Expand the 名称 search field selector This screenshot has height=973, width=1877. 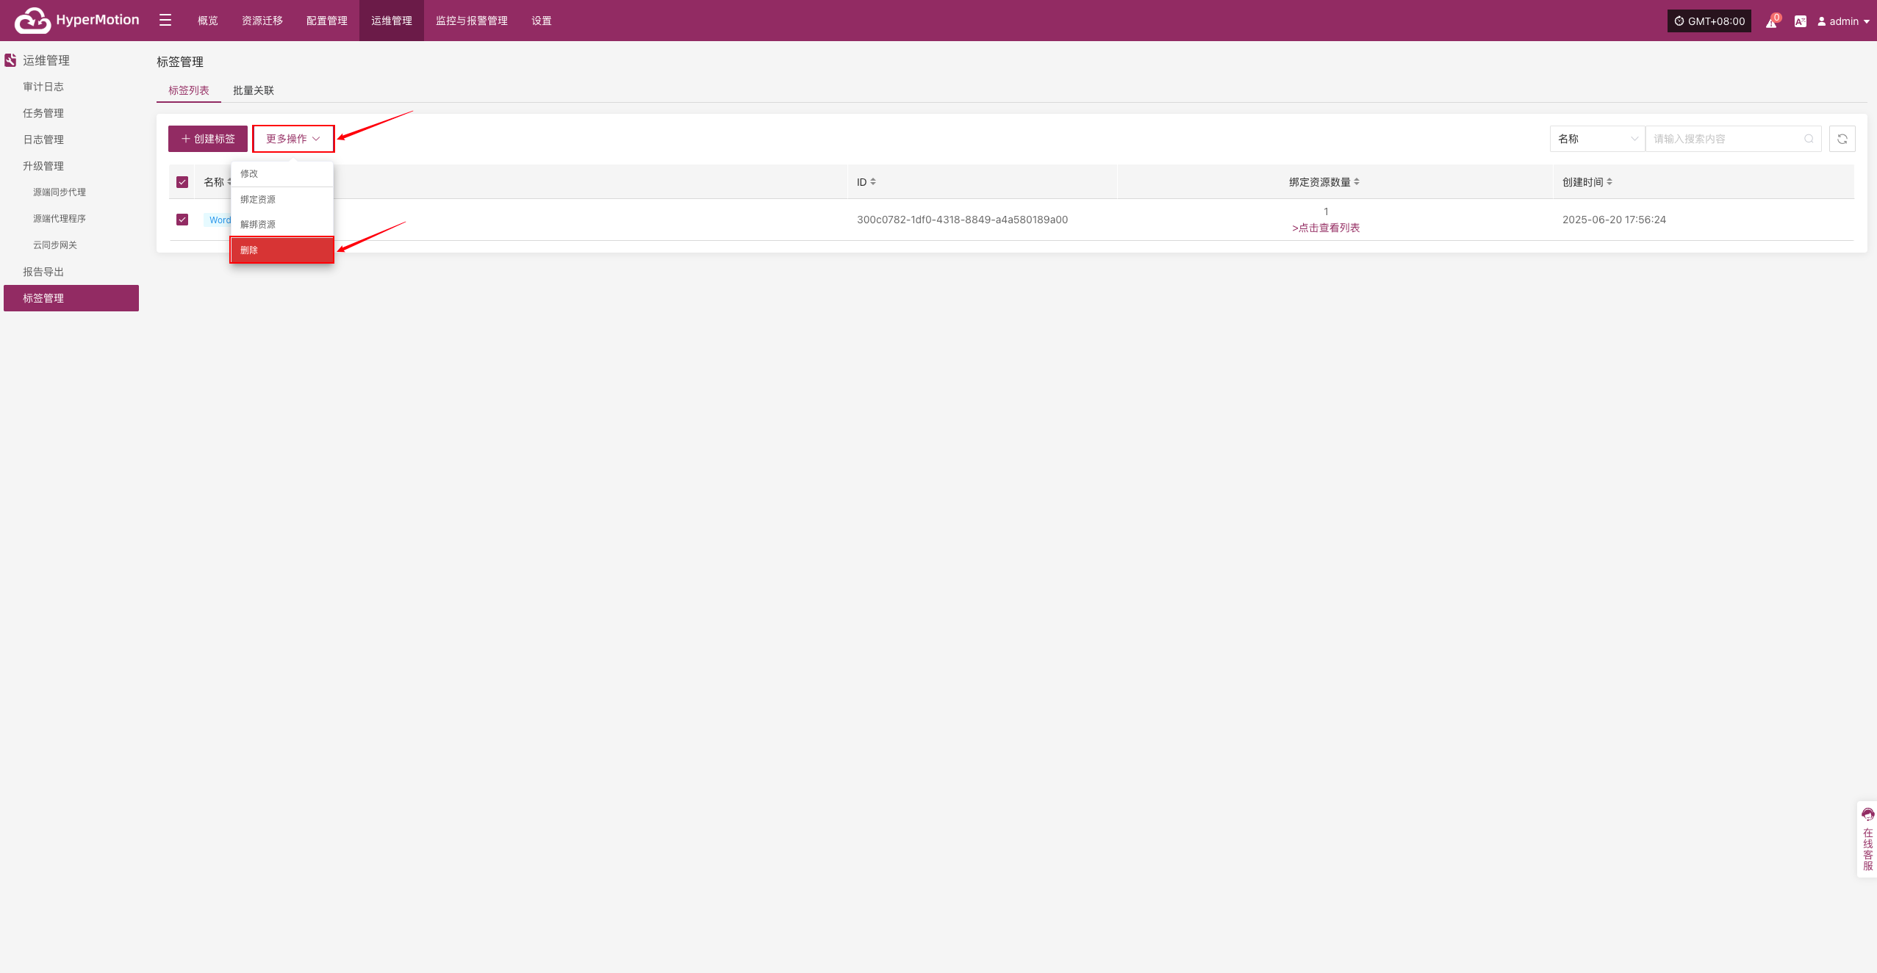[x=1597, y=139]
